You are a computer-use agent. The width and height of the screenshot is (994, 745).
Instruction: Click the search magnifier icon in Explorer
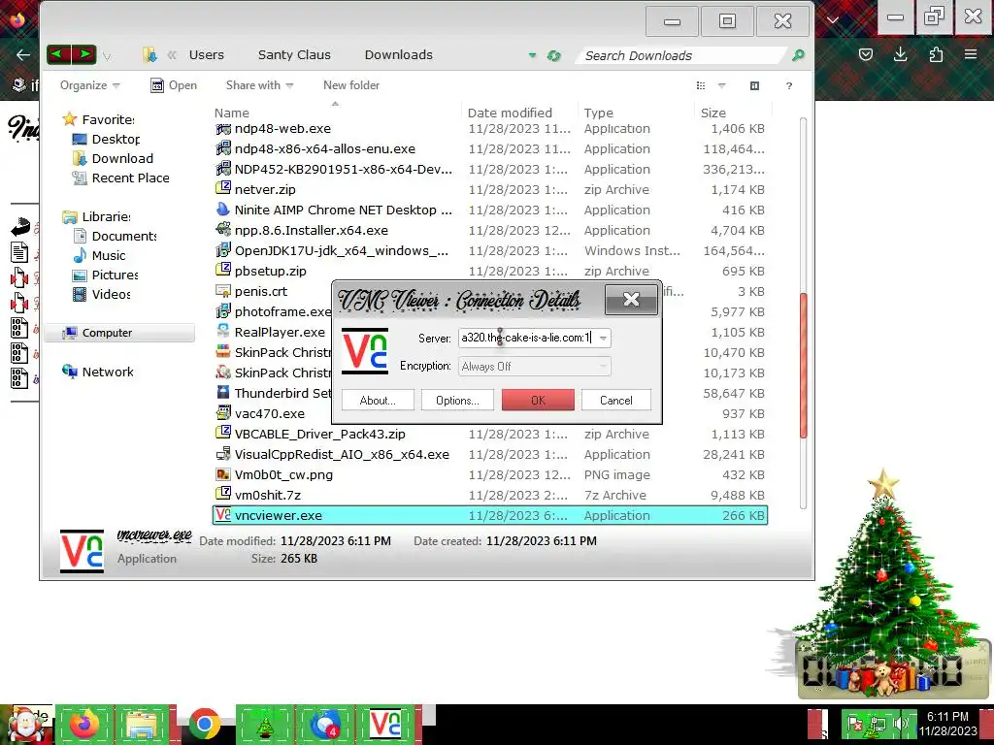798,55
